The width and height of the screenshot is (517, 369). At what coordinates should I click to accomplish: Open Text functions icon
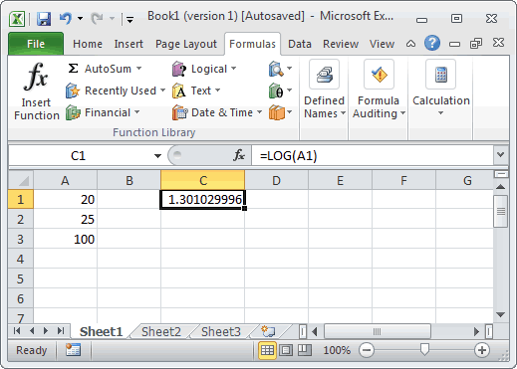[x=179, y=91]
